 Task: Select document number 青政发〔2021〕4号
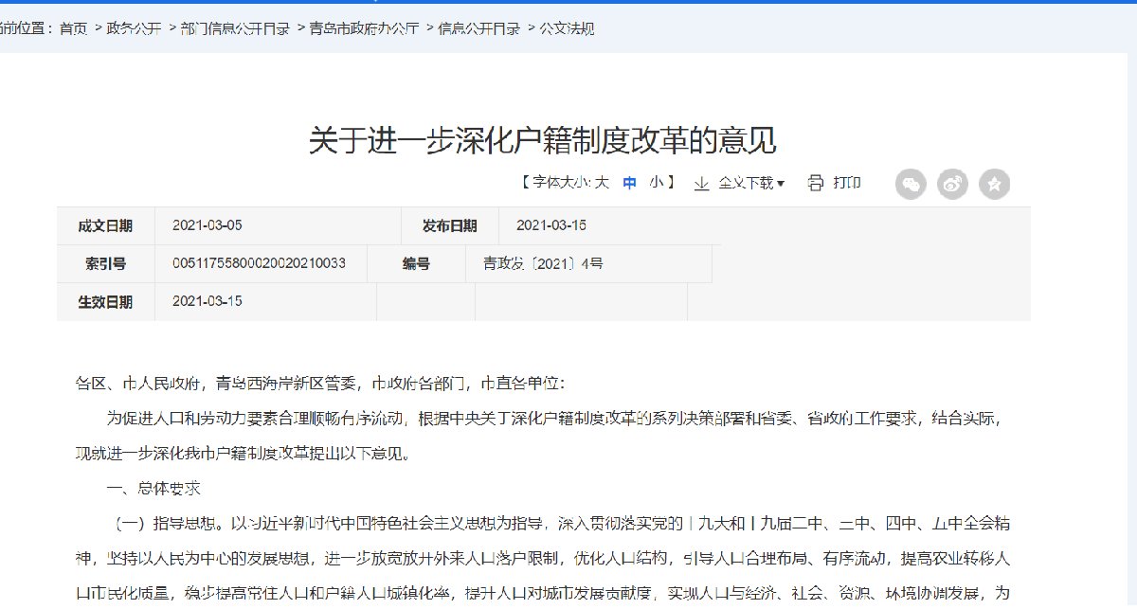click(x=543, y=264)
